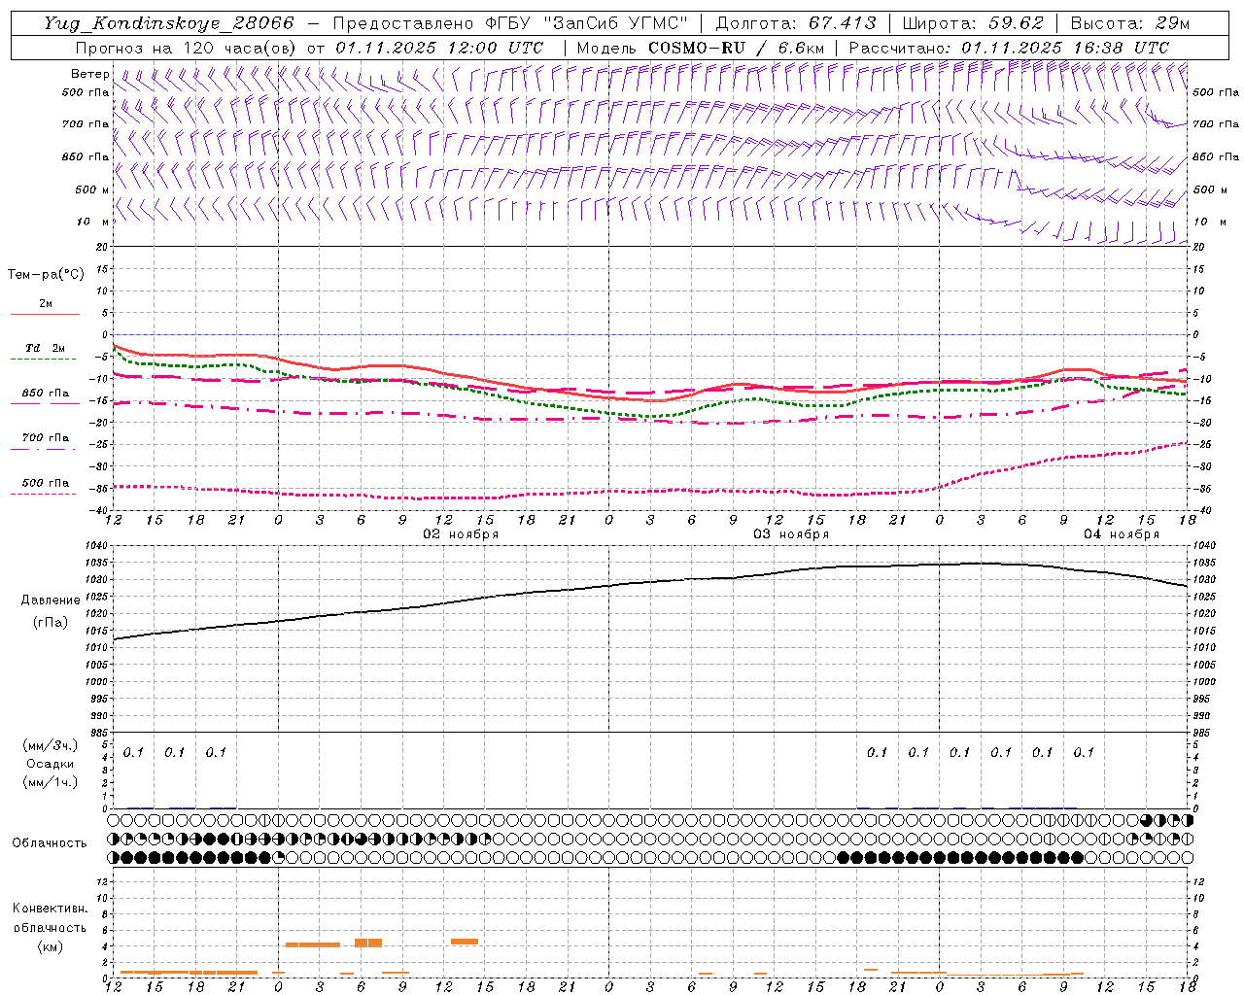Click the station title Yug_Kondinskoye_28066
Image resolution: width=1244 pixels, height=995 pixels.
pos(168,23)
